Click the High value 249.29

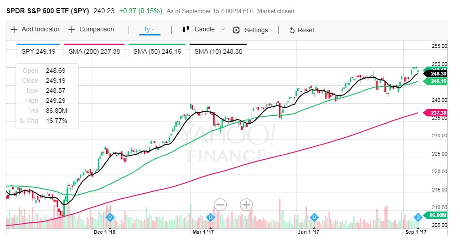click(56, 100)
